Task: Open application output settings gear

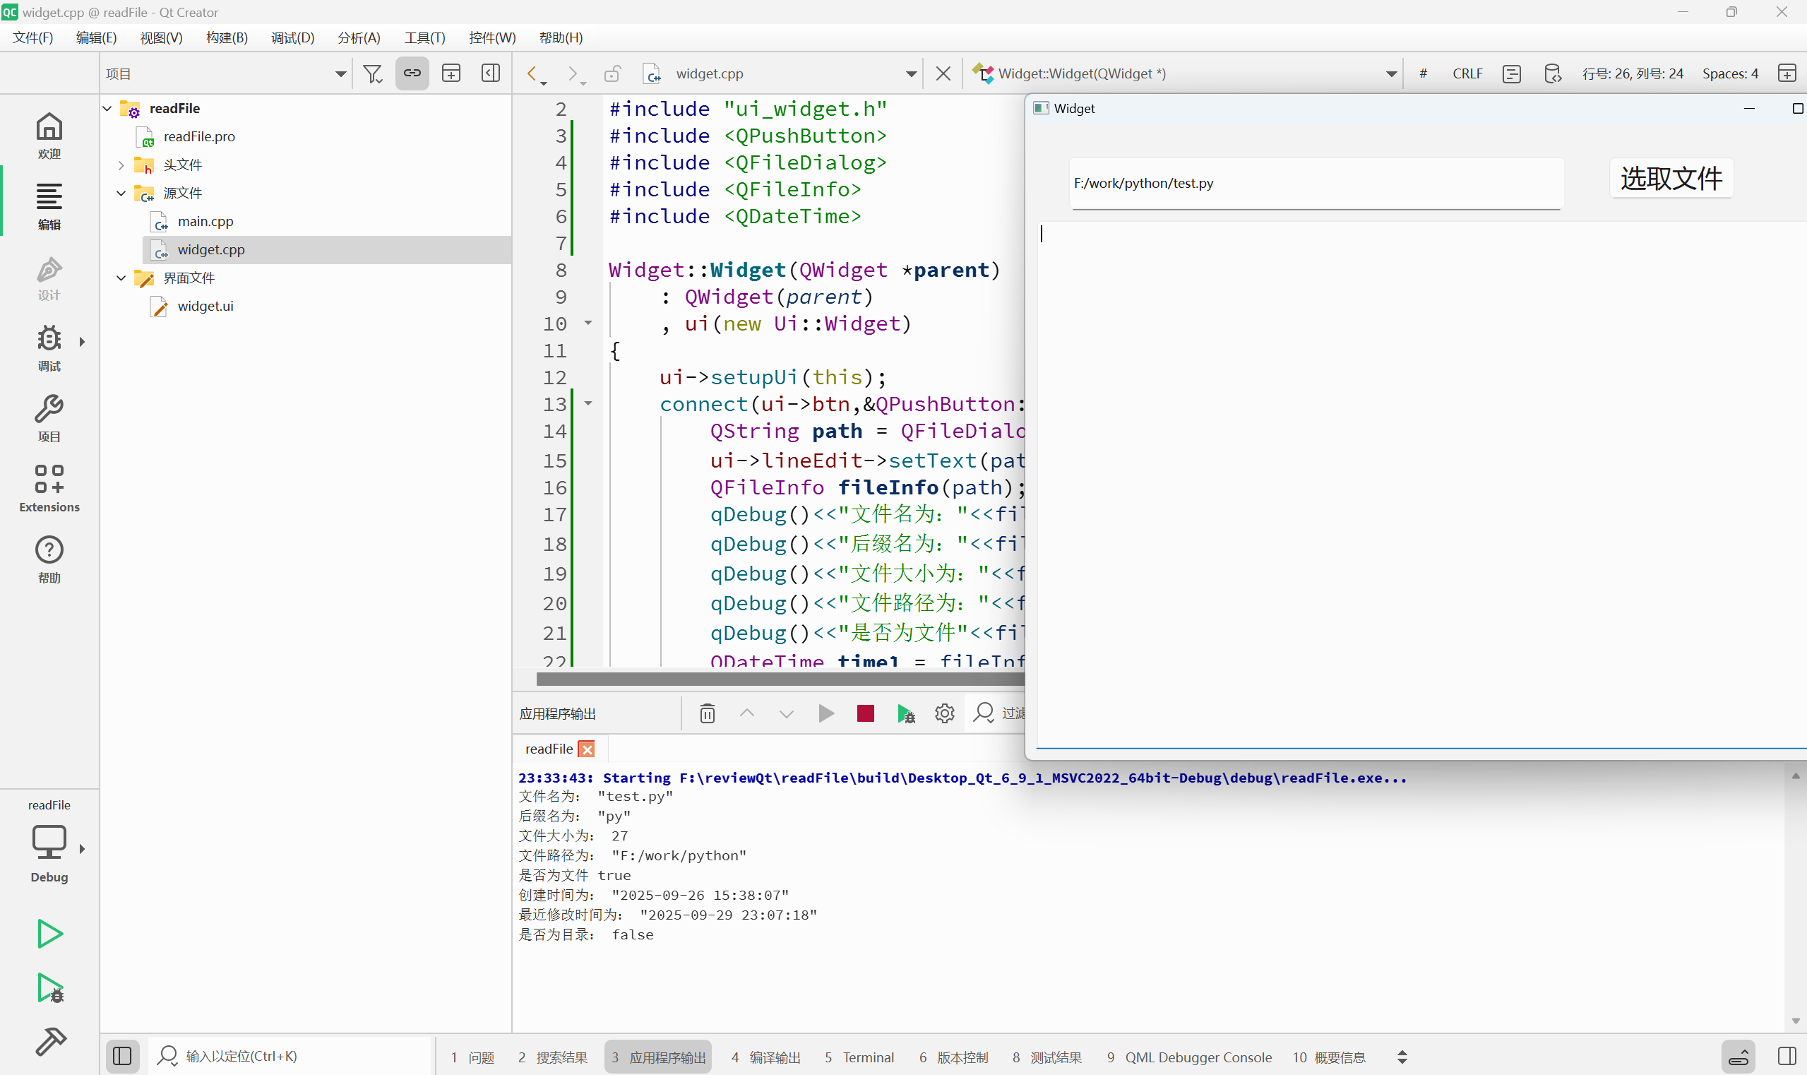Action: click(943, 713)
